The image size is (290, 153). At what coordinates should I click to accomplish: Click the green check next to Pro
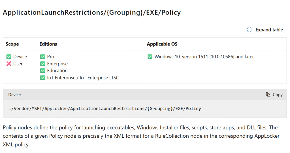click(x=42, y=56)
